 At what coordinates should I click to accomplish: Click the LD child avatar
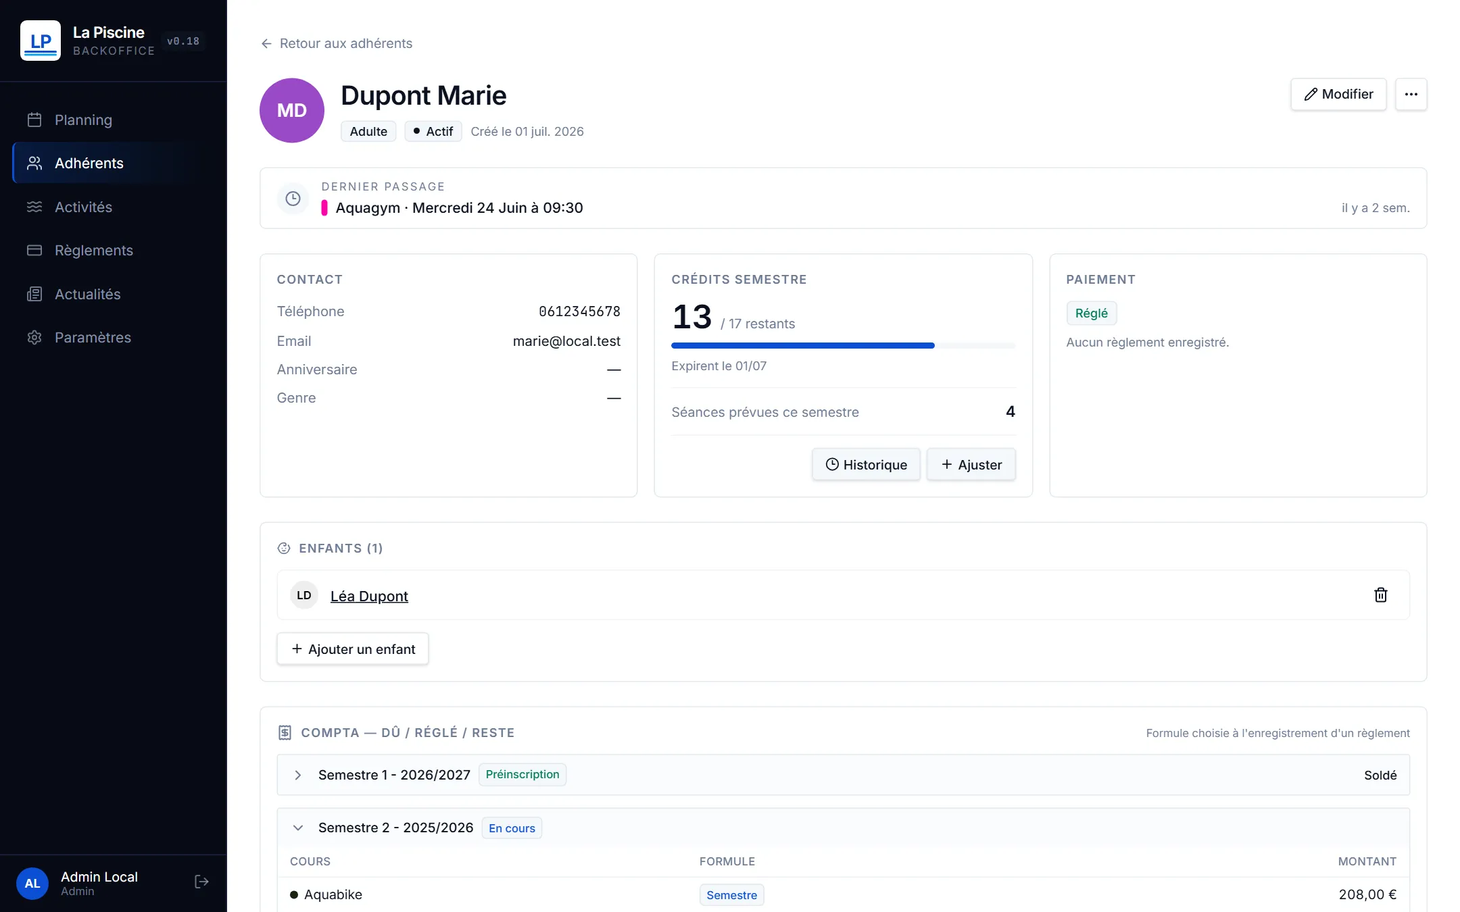(x=304, y=595)
